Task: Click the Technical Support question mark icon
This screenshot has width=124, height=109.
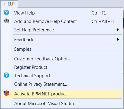Action: 6,75
